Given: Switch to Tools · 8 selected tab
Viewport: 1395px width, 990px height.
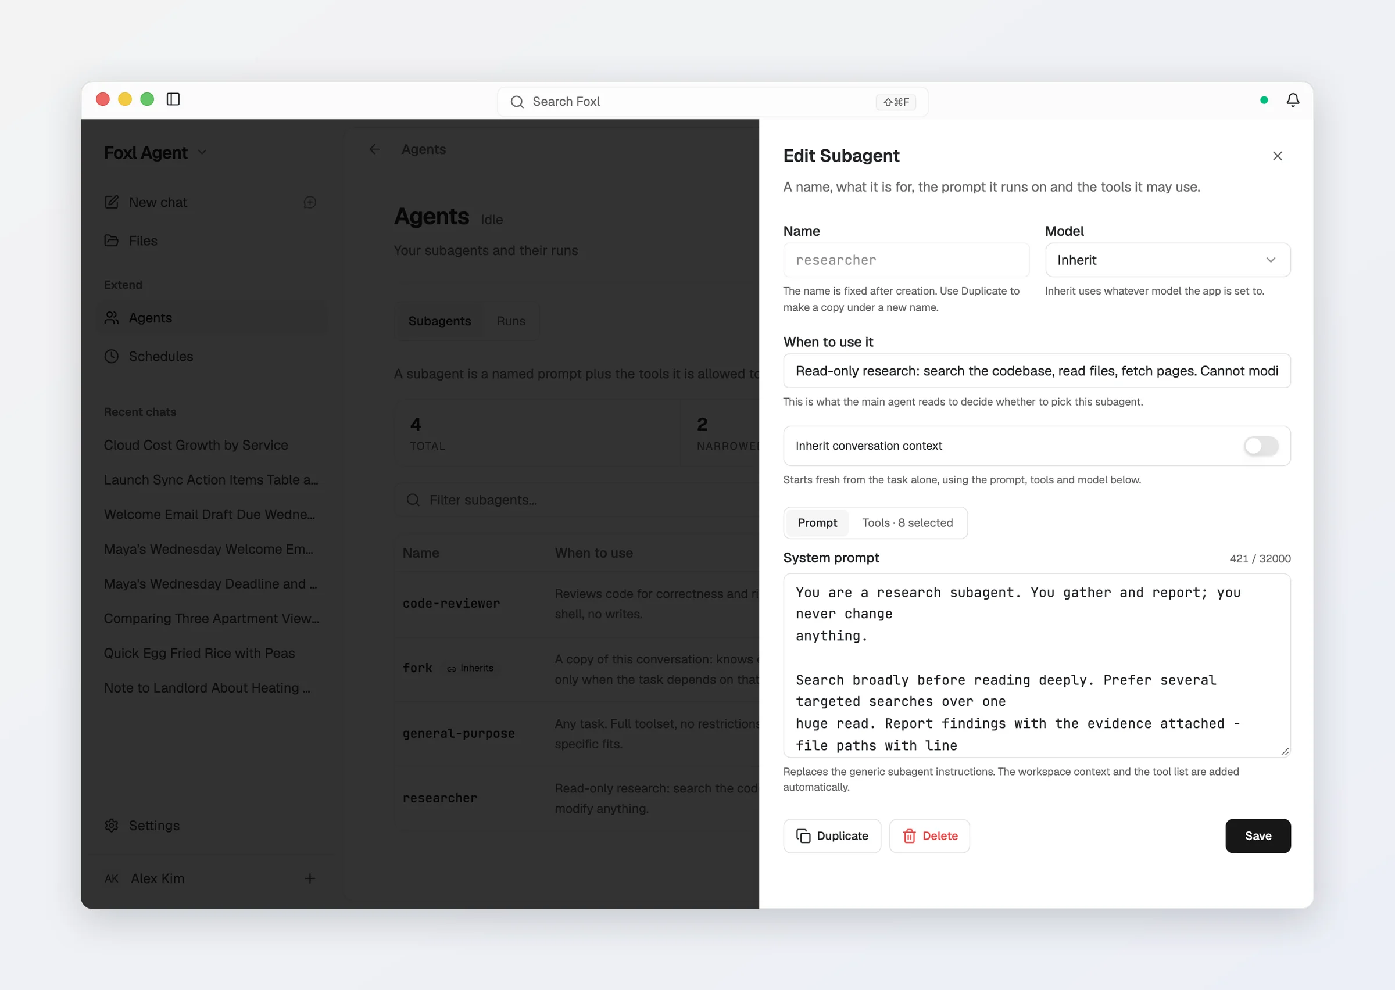Looking at the screenshot, I should click(x=907, y=523).
